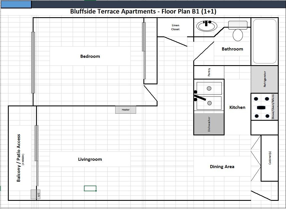
Task: Select the bathtub shape
Action: tap(265, 41)
